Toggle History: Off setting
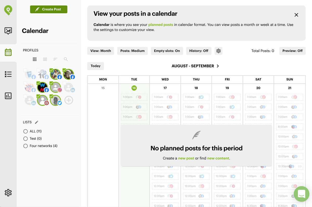Viewport: 312px width, 207px height. (199, 51)
